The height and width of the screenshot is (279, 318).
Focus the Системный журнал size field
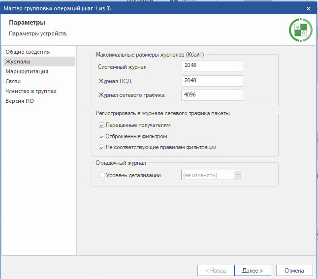(x=212, y=66)
